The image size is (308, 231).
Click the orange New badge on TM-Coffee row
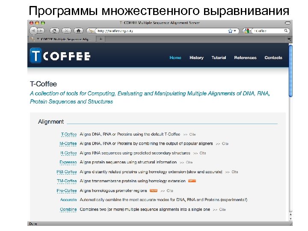click(x=192, y=181)
